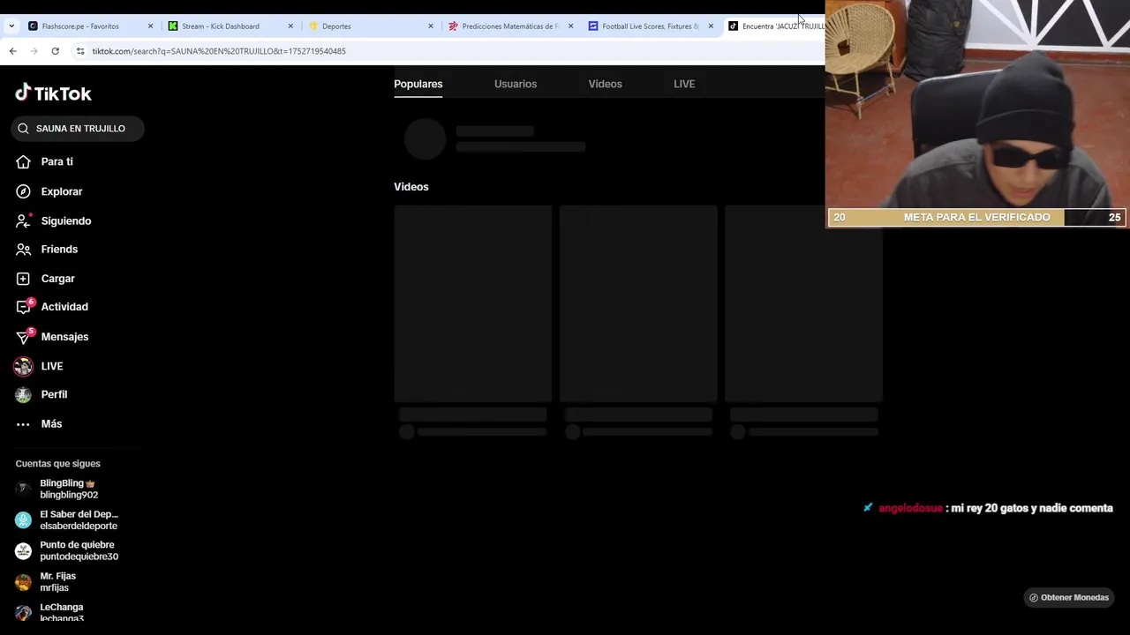1130x635 pixels.
Task: Select the Usuarios results tab
Action: (x=516, y=84)
